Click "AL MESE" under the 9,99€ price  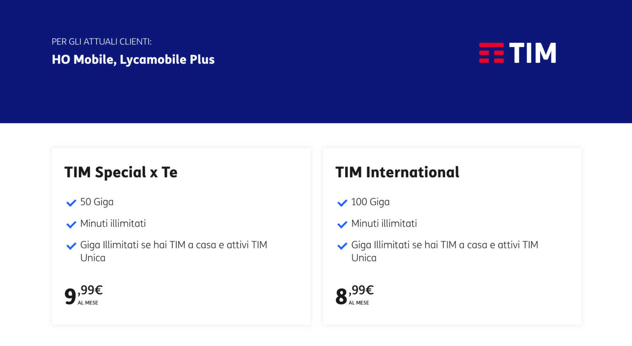[88, 303]
